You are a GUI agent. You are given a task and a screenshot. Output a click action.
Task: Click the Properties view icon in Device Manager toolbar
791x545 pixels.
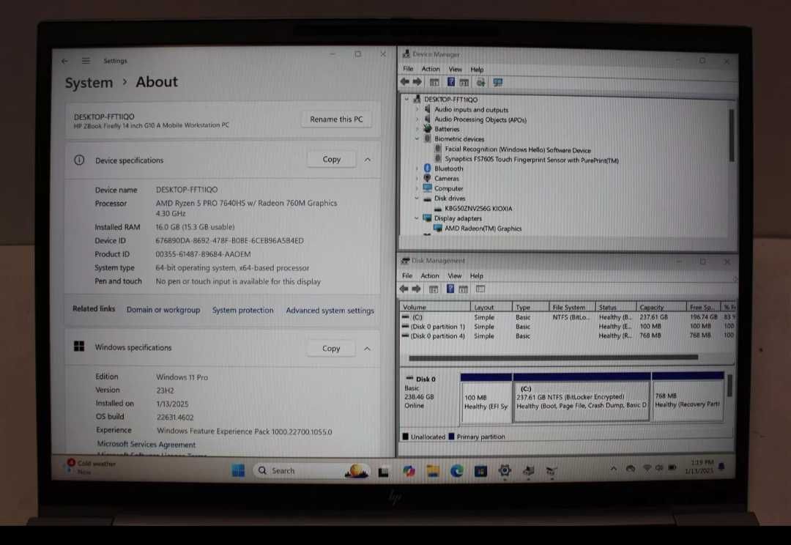coord(464,82)
